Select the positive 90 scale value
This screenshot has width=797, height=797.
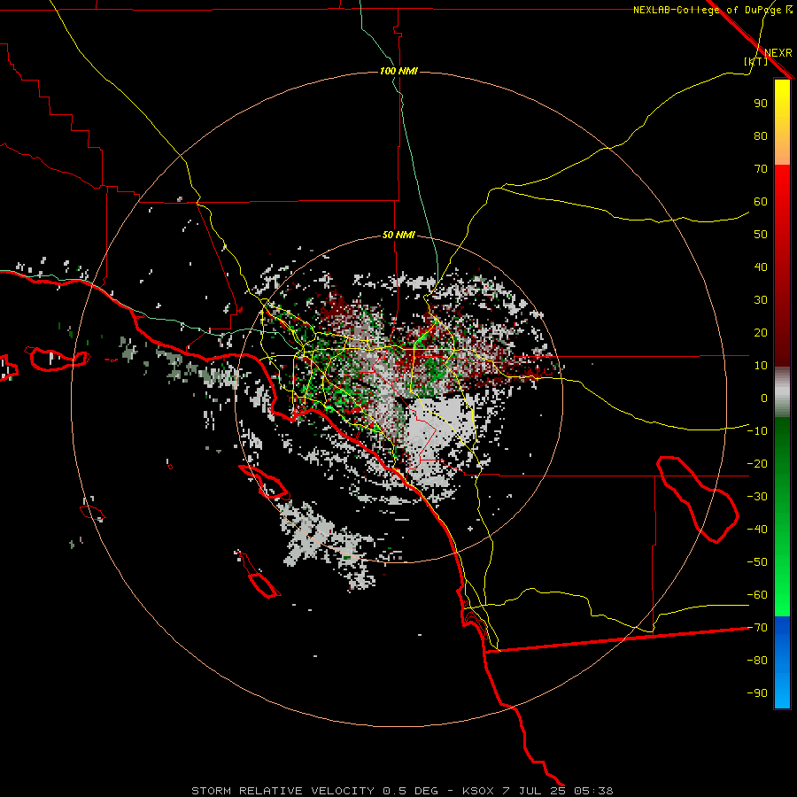761,104
